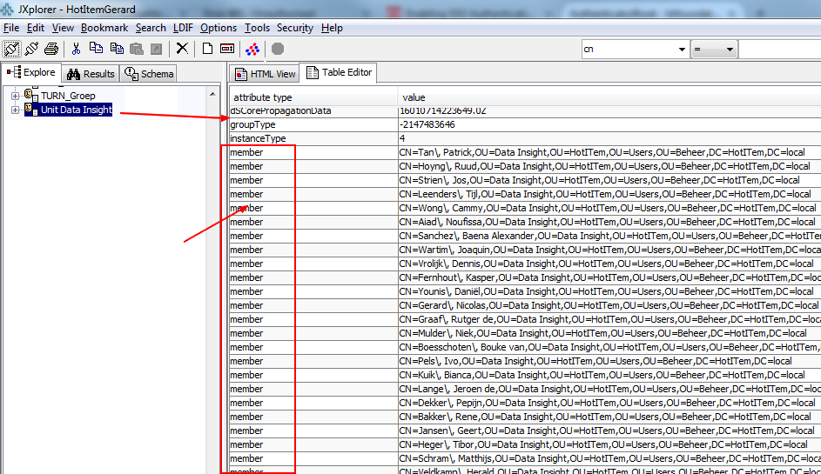This screenshot has height=474, width=821.
Task: Click the tree panel scrollbar up arrow
Action: [212, 93]
